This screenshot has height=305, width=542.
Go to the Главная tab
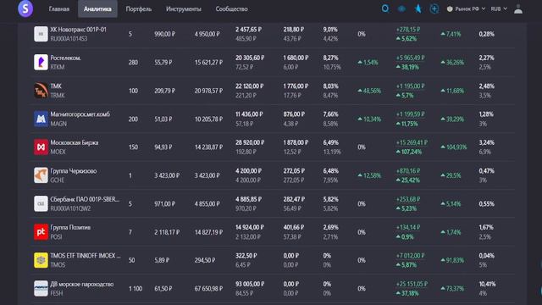58,9
